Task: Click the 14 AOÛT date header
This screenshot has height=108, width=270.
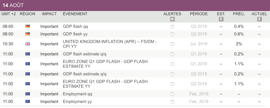Action: coord(13,5)
